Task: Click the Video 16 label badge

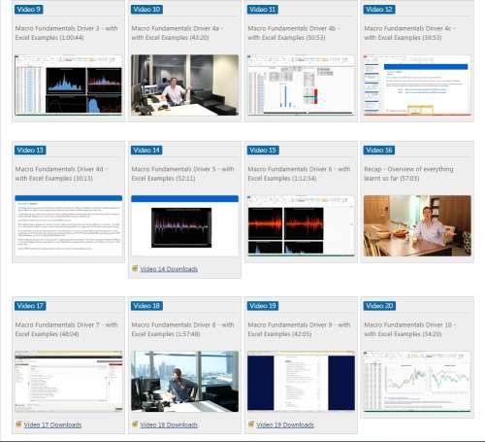Action: point(379,151)
